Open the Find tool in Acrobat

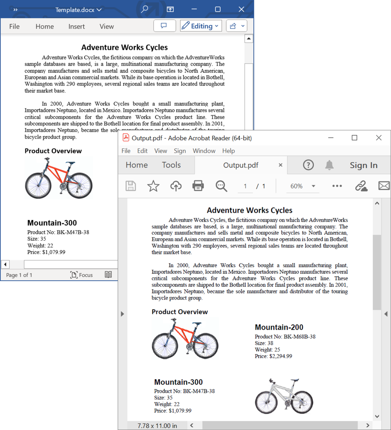[x=221, y=186]
